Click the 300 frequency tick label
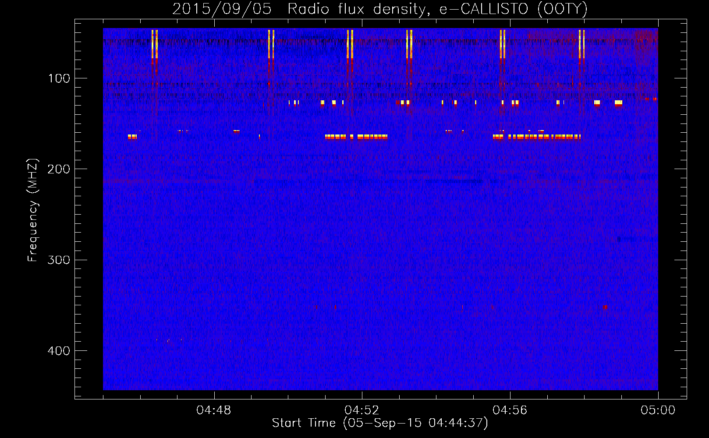 (x=59, y=260)
